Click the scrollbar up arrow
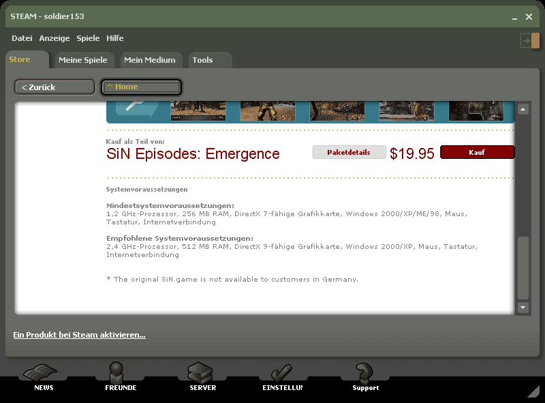545x403 pixels. (523, 110)
